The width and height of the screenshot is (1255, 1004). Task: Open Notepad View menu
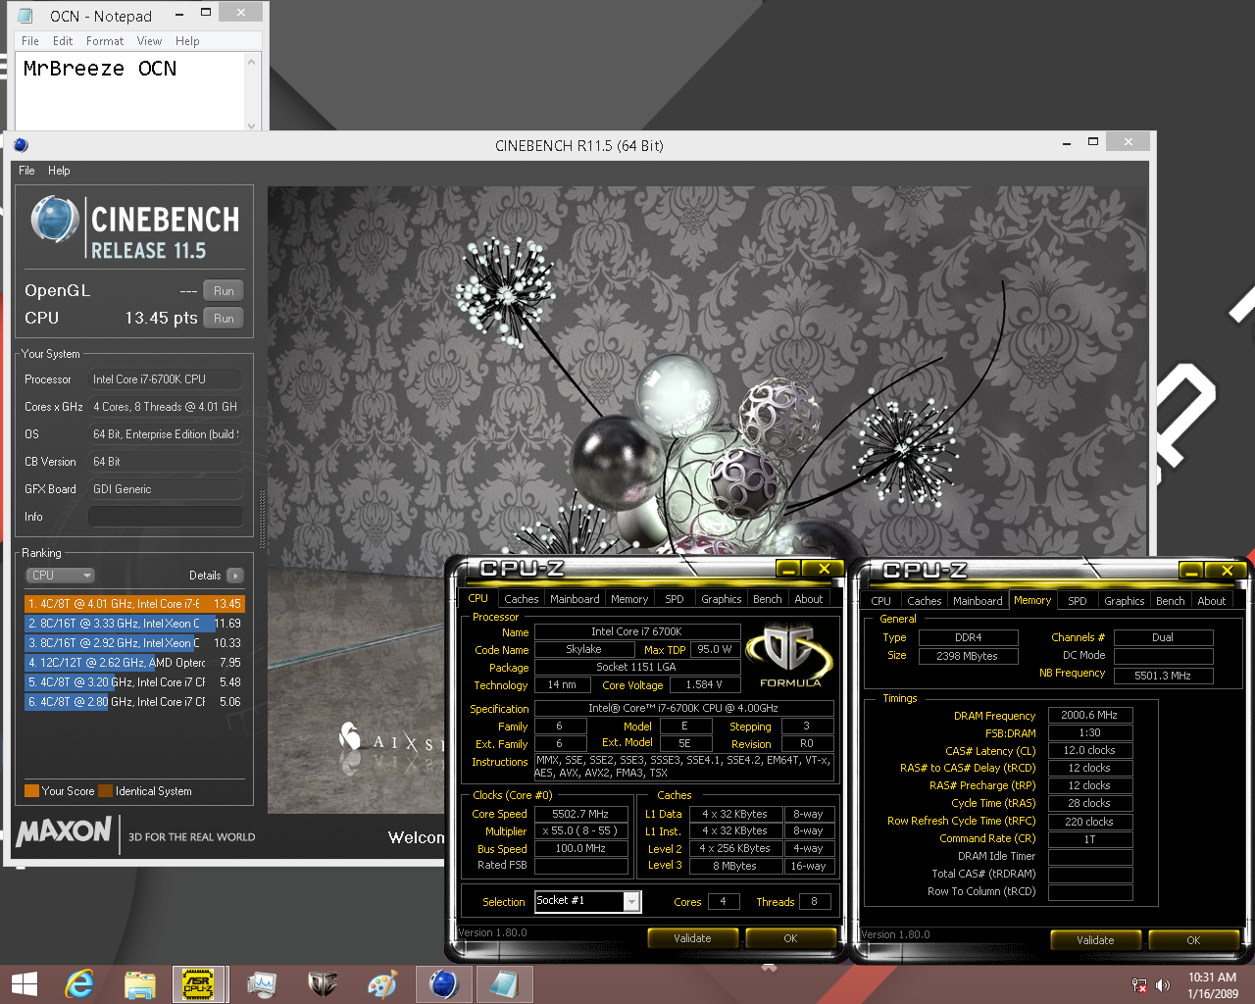[x=149, y=41]
